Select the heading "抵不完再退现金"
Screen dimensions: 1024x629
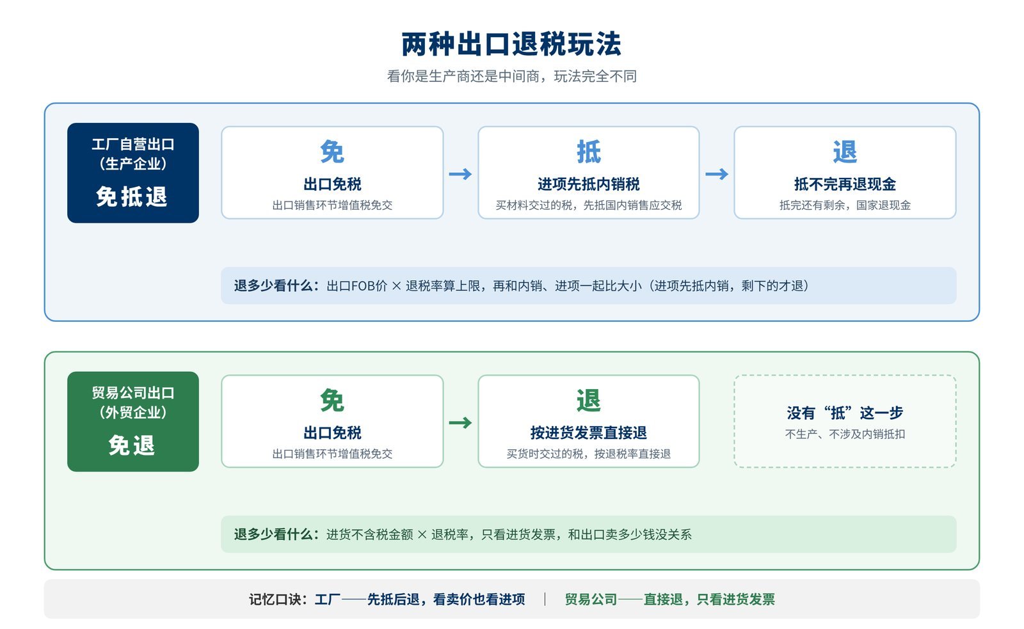coord(845,184)
